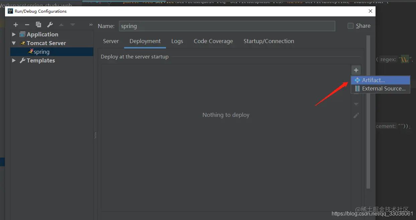This screenshot has height=220, width=416.
Task: Move configuration down arrow in toolbar
Action: pos(73,25)
